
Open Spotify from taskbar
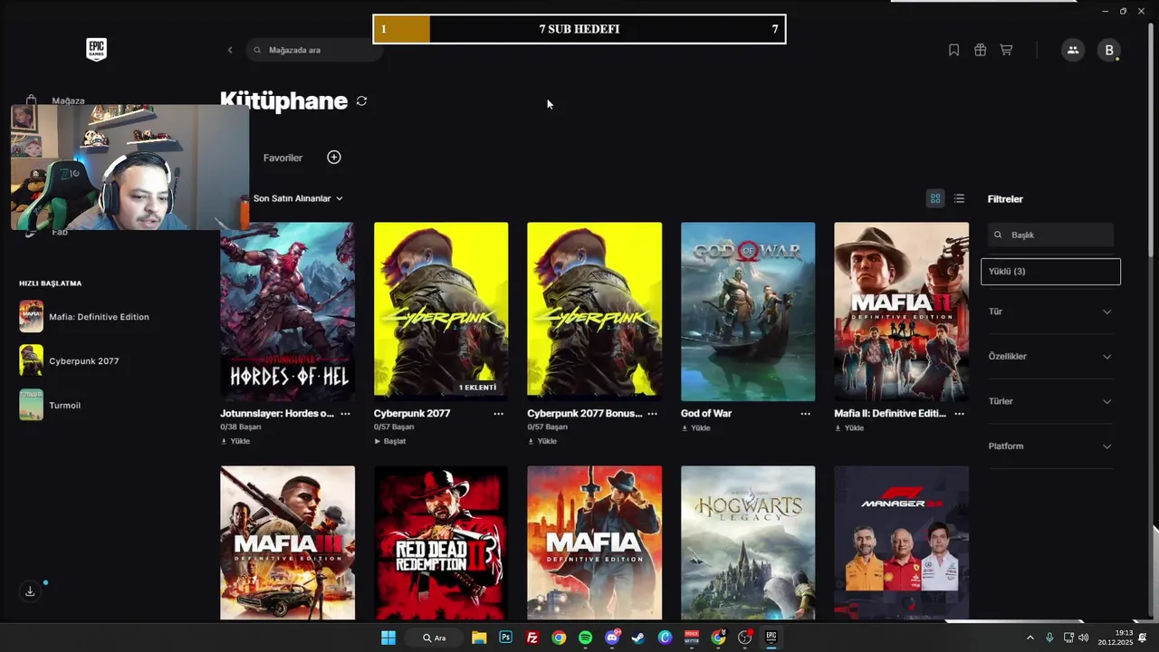tap(585, 638)
